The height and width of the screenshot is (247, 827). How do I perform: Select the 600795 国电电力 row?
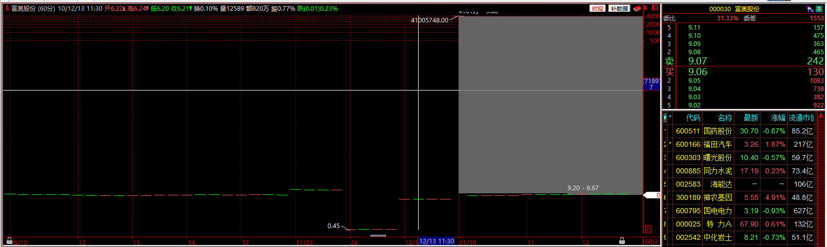coord(738,211)
